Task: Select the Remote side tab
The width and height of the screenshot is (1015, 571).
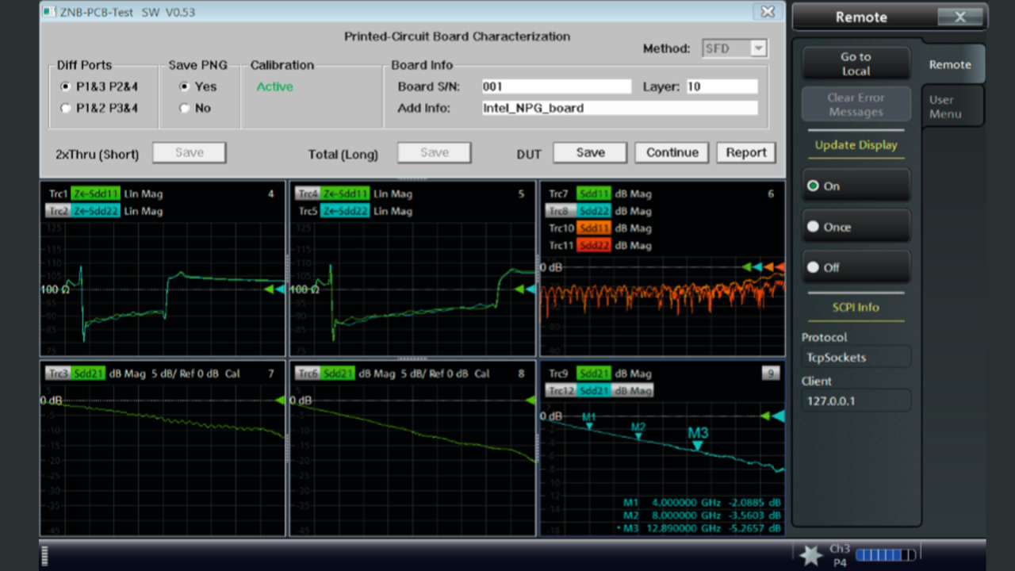Action: coord(949,65)
